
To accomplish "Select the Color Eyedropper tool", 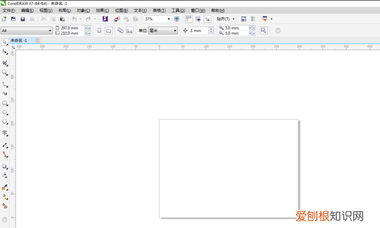I will pyautogui.click(x=4, y=187).
